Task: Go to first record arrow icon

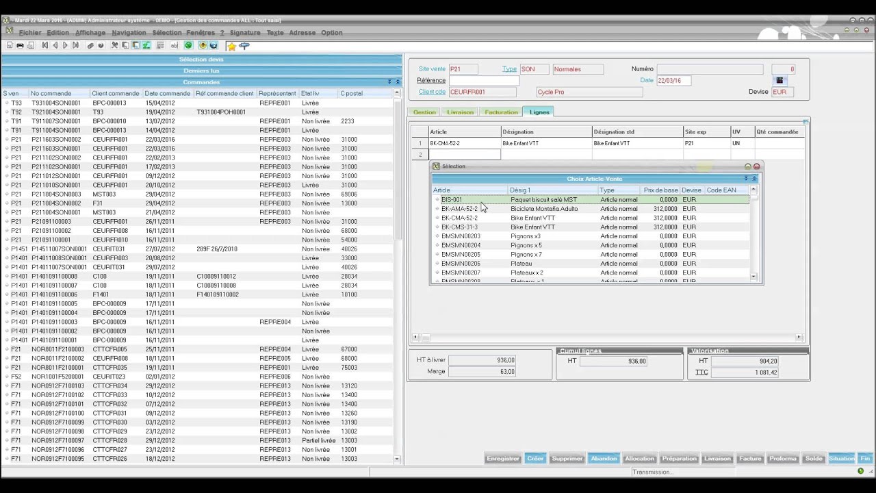Action: pyautogui.click(x=44, y=45)
